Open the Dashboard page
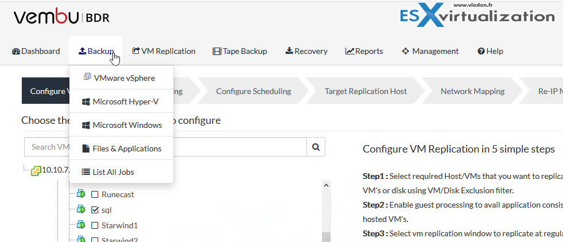Image resolution: width=563 pixels, height=242 pixels. 36,51
